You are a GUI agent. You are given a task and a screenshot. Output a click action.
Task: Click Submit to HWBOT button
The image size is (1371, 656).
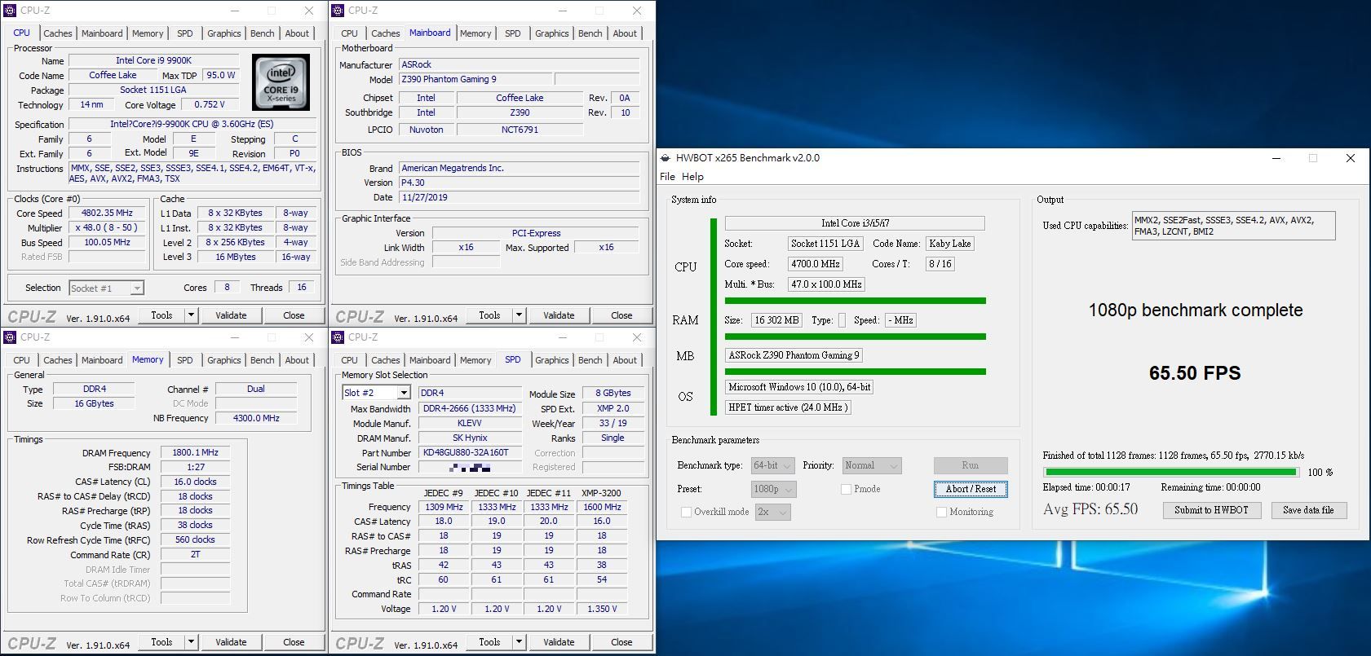click(1211, 510)
